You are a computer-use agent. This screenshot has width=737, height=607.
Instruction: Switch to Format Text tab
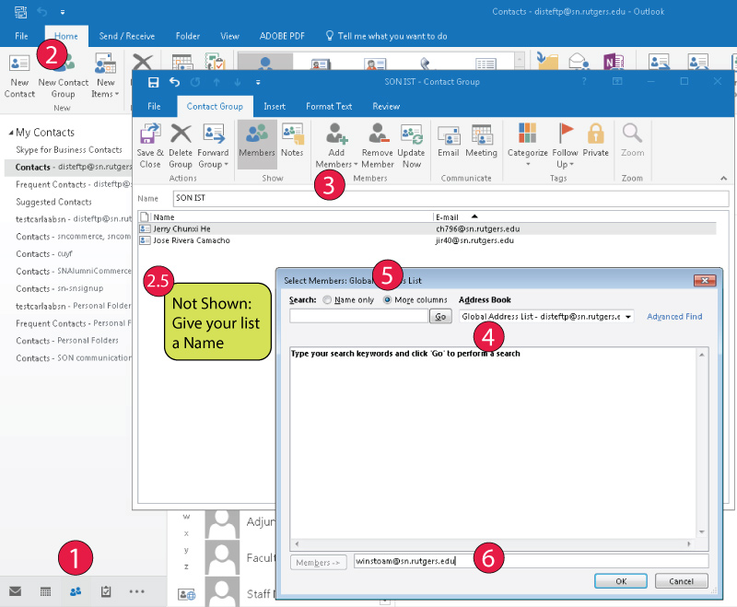point(329,107)
